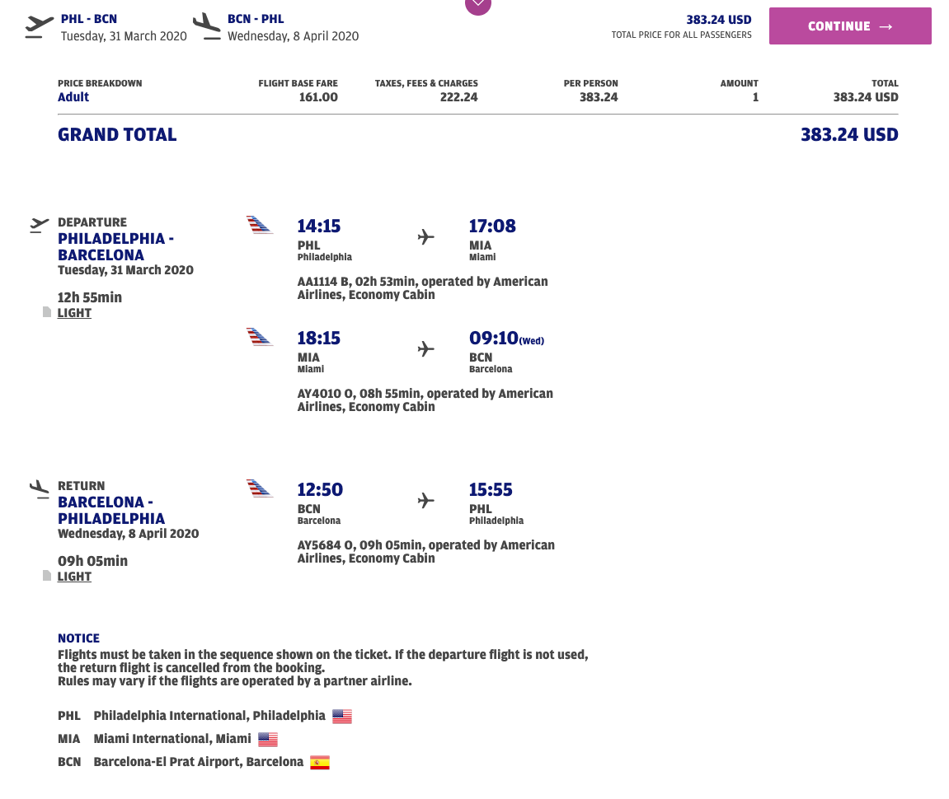The height and width of the screenshot is (799, 949).
Task: Click the plane icon on the BCN to PHL flight
Action: click(425, 500)
